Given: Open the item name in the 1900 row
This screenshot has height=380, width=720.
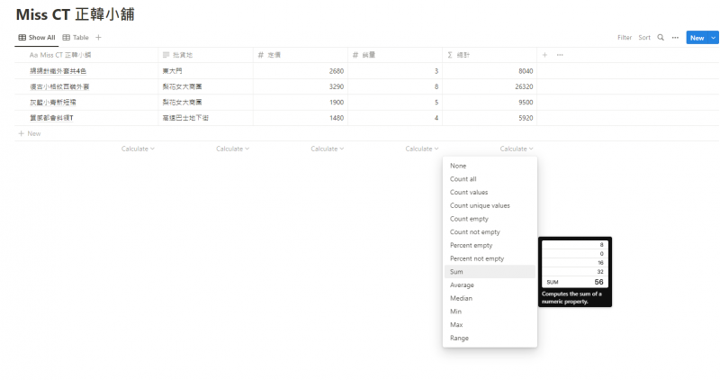Looking at the screenshot, I should click(x=53, y=103).
